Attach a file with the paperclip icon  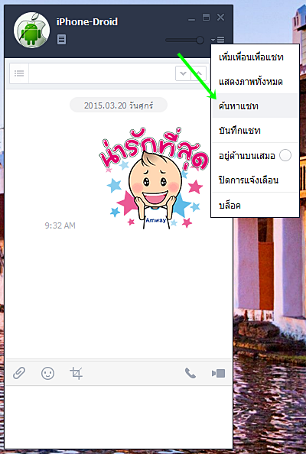point(19,373)
